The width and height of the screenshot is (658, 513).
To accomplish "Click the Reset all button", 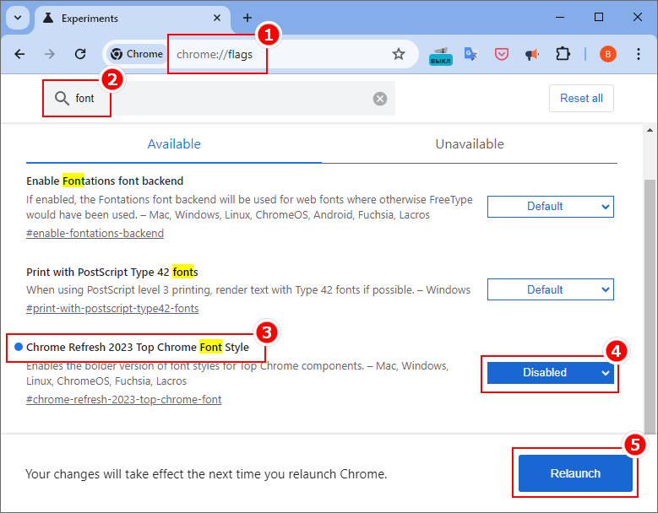I will (581, 98).
